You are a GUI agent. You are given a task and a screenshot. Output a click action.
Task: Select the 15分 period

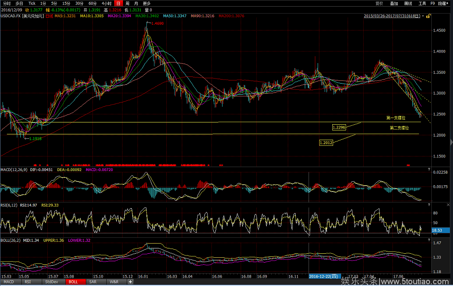(66, 4)
